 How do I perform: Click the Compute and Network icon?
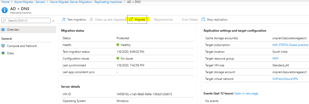3,46
